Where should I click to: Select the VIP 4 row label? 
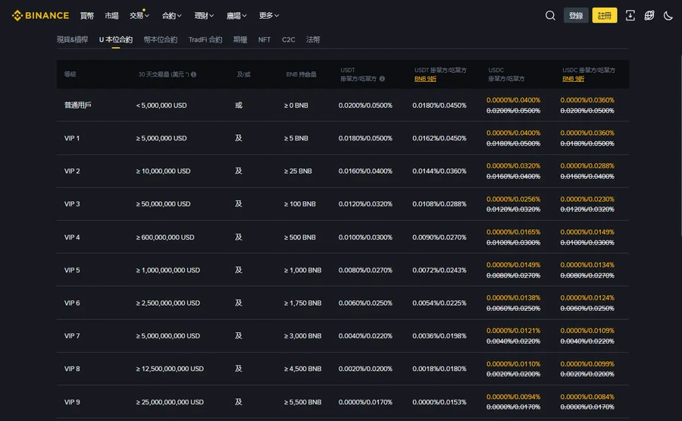point(72,237)
